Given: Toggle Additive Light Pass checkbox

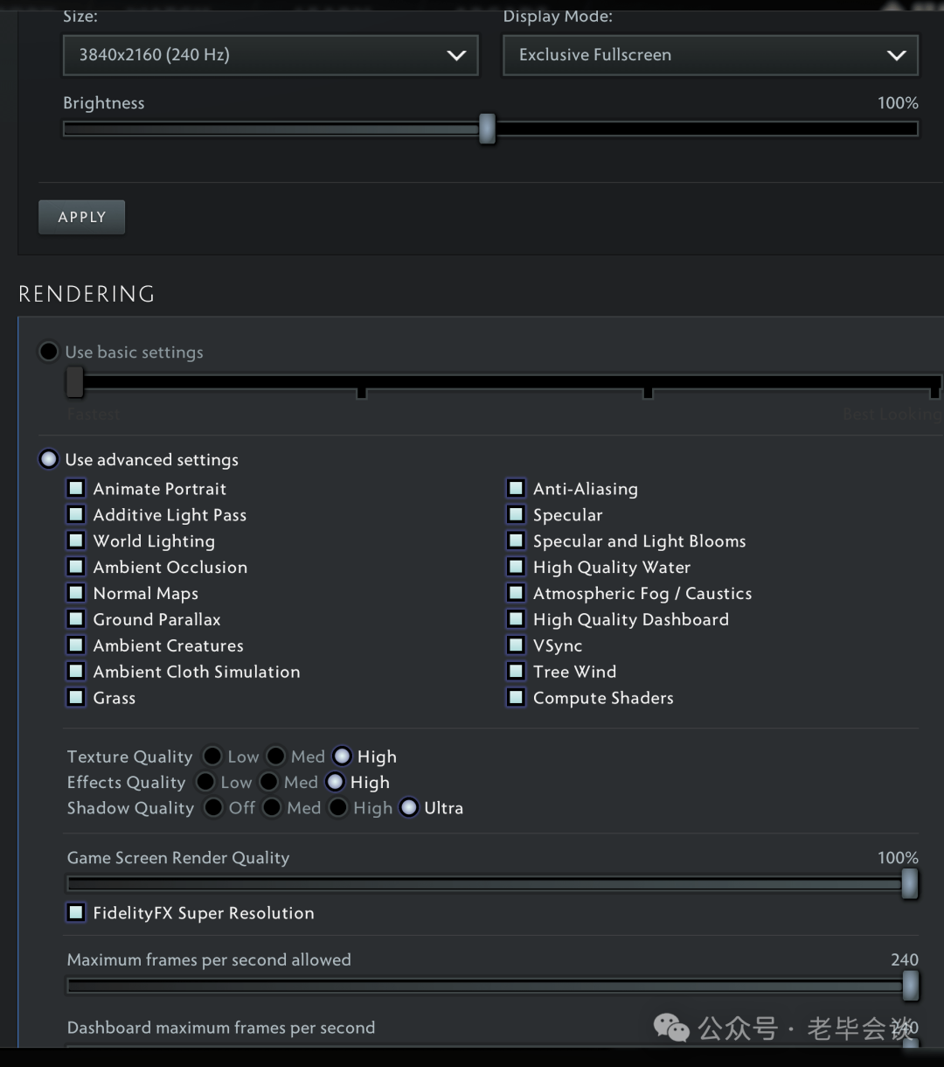Looking at the screenshot, I should 77,514.
